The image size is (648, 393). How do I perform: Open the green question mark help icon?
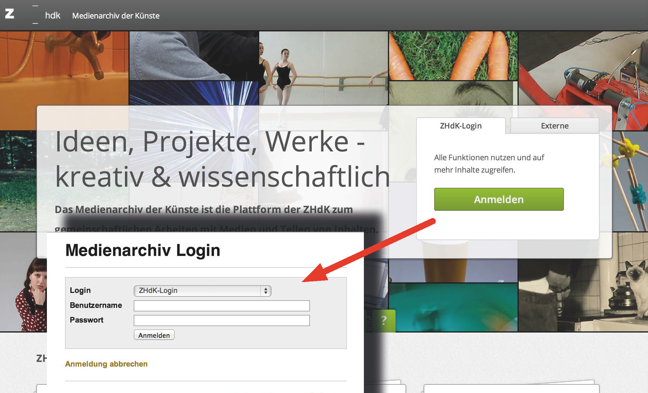384,321
